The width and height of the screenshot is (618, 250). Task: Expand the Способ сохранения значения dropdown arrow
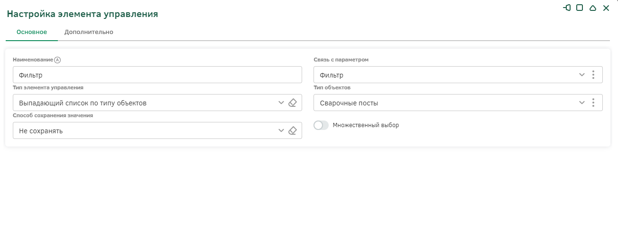pyautogui.click(x=281, y=131)
